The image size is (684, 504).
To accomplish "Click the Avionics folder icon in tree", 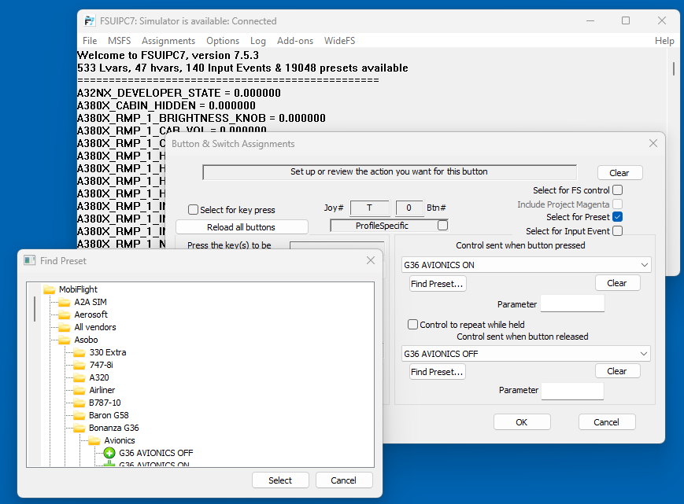I will (x=94, y=440).
